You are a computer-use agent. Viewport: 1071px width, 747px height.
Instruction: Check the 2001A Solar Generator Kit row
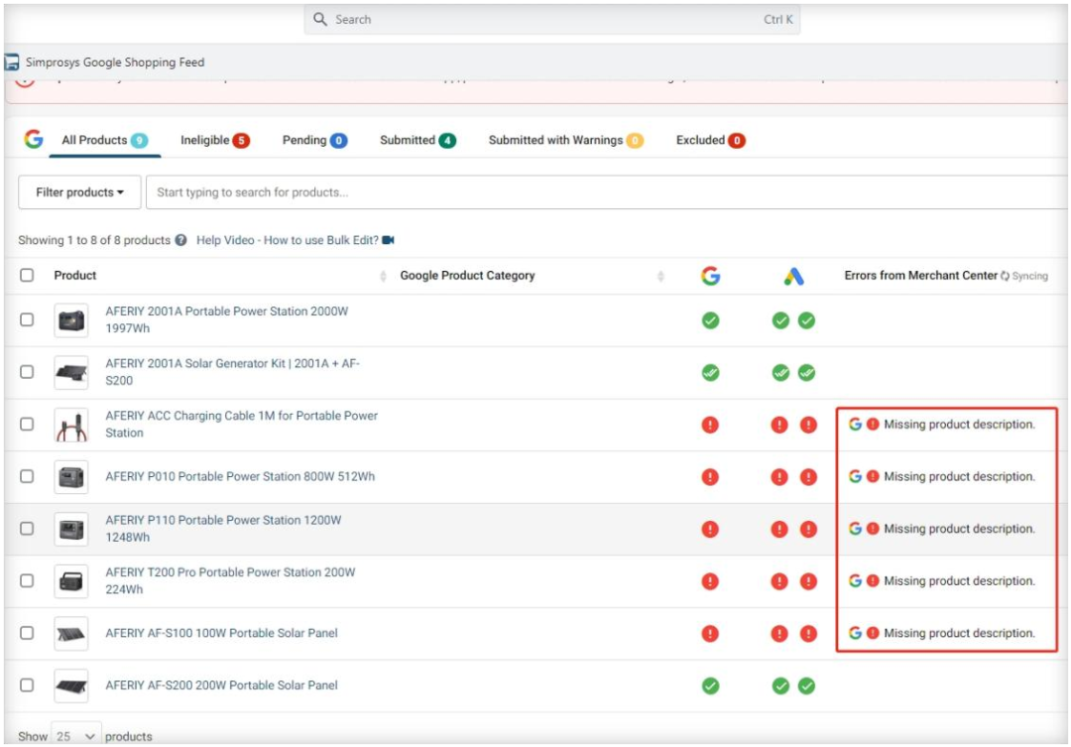pyautogui.click(x=27, y=372)
